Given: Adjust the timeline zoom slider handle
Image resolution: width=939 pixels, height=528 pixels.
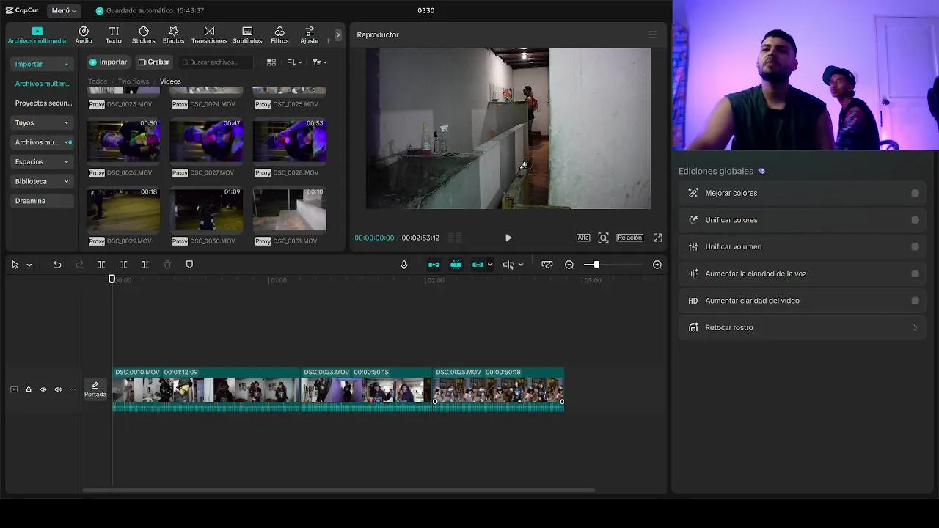Looking at the screenshot, I should tap(596, 265).
